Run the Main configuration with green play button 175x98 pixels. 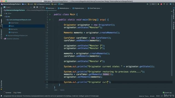158,4
